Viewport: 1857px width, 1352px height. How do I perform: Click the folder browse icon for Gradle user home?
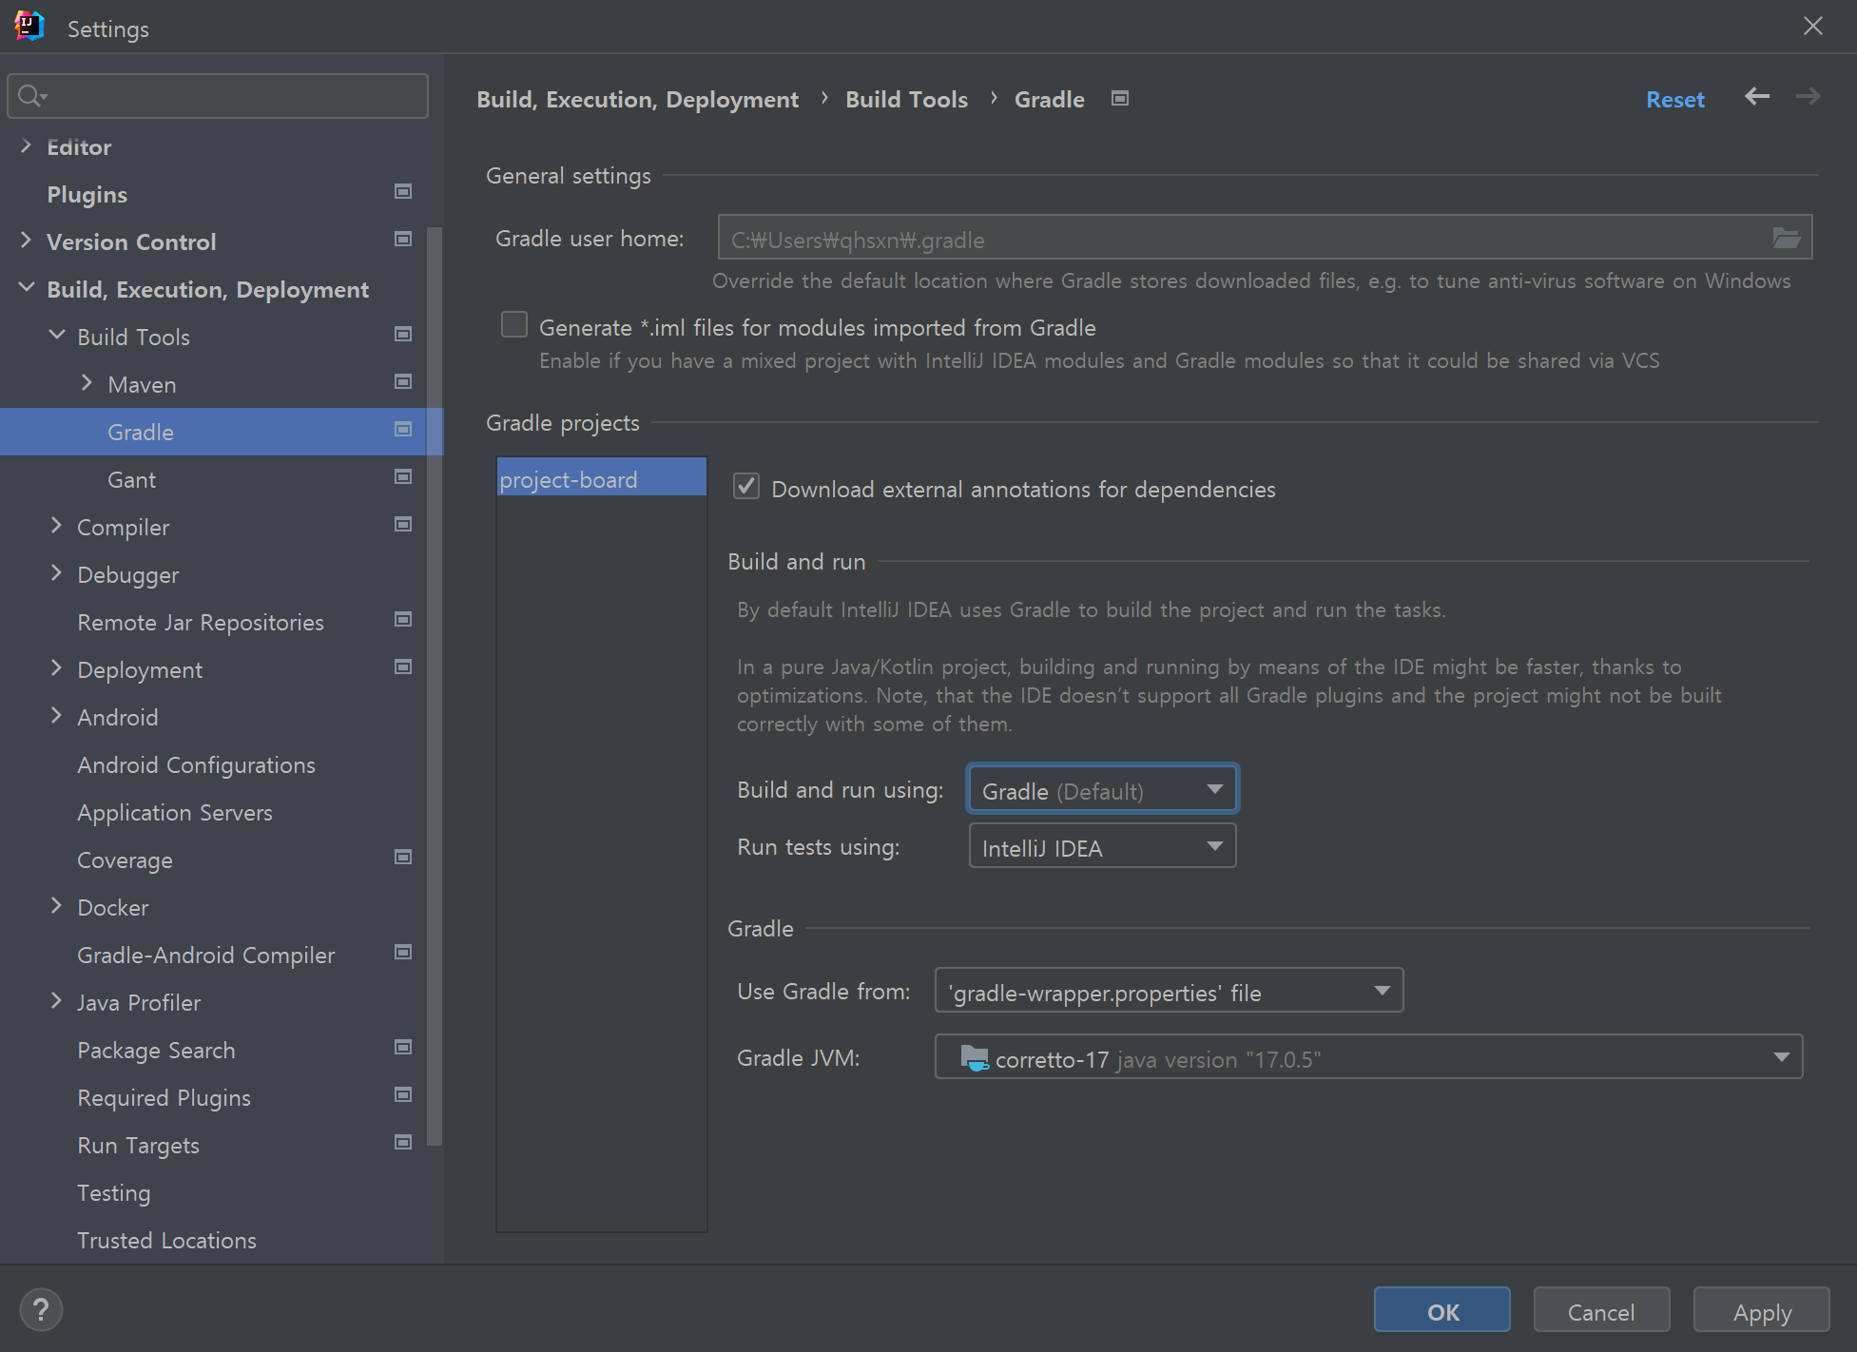[x=1786, y=239]
